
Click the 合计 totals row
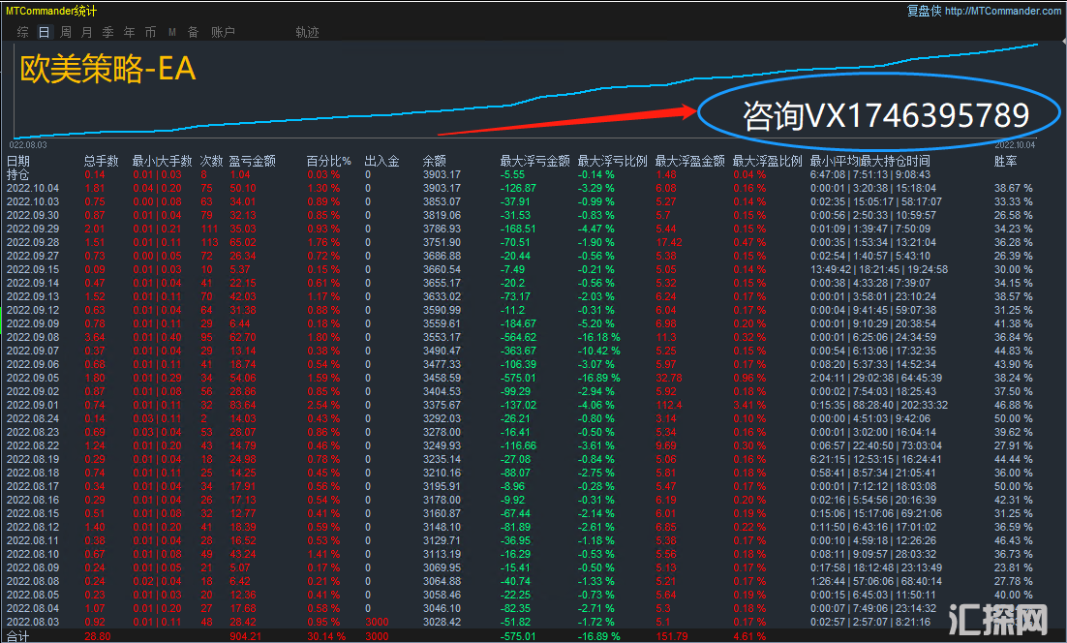(x=18, y=636)
